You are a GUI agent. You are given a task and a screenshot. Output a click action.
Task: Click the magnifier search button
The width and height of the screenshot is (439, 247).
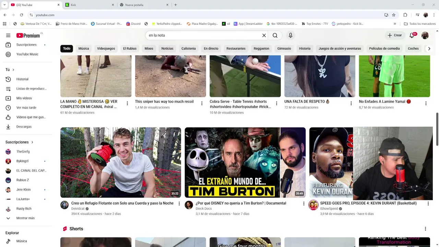(x=275, y=35)
